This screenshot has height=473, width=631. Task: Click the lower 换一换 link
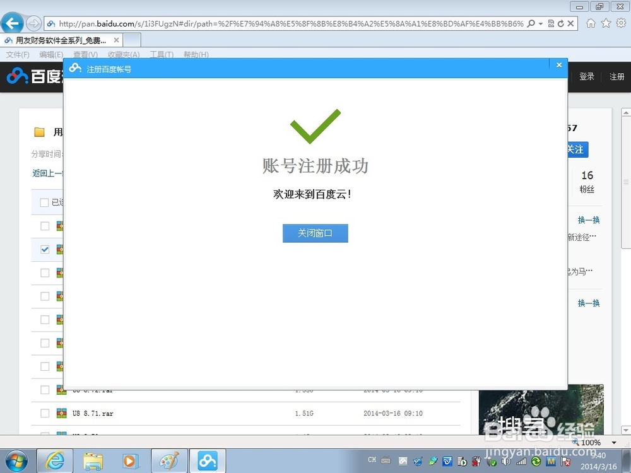click(588, 303)
